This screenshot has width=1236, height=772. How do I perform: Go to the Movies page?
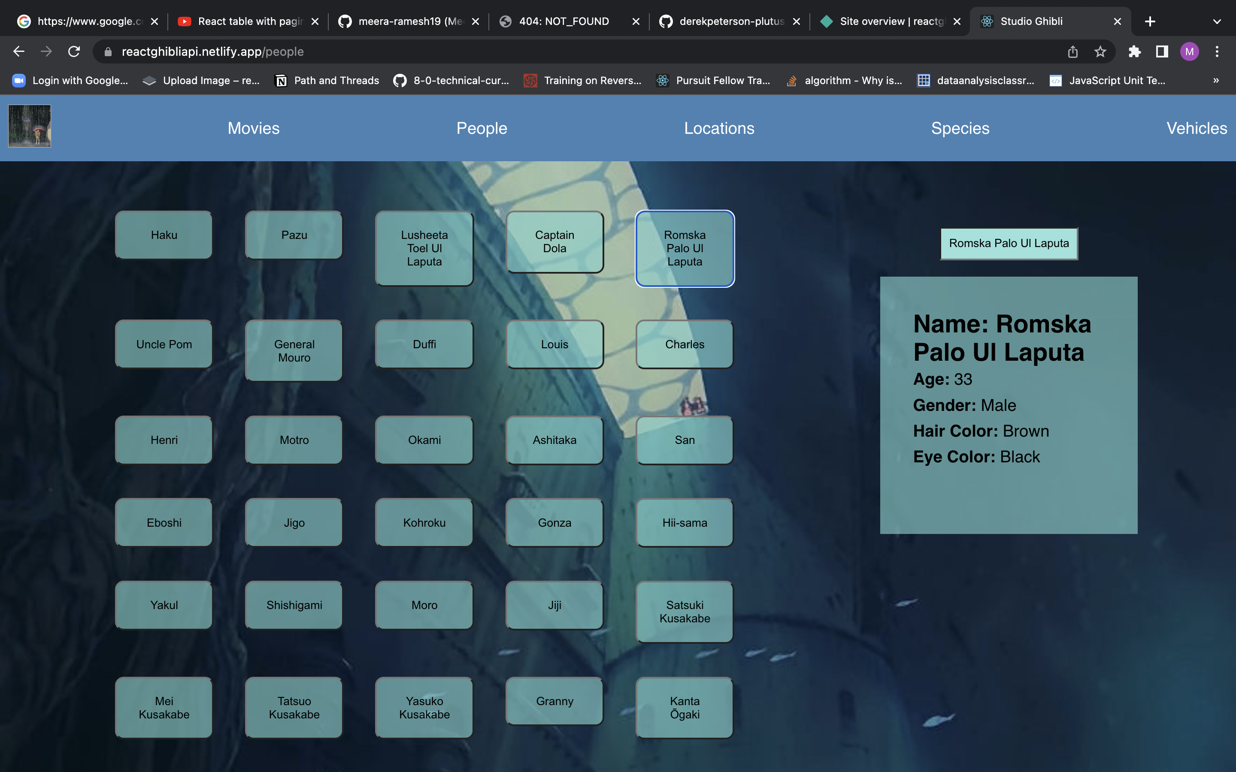click(x=253, y=128)
